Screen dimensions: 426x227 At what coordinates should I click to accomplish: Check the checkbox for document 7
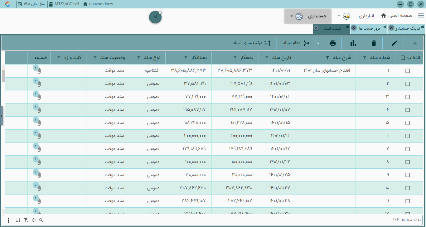pyautogui.click(x=408, y=149)
